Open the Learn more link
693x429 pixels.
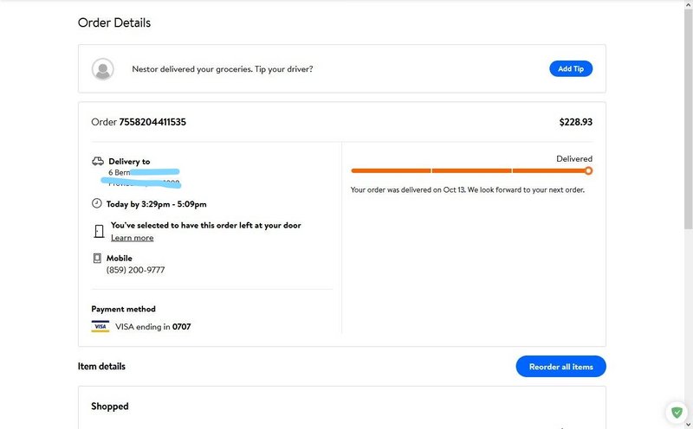[x=132, y=238]
